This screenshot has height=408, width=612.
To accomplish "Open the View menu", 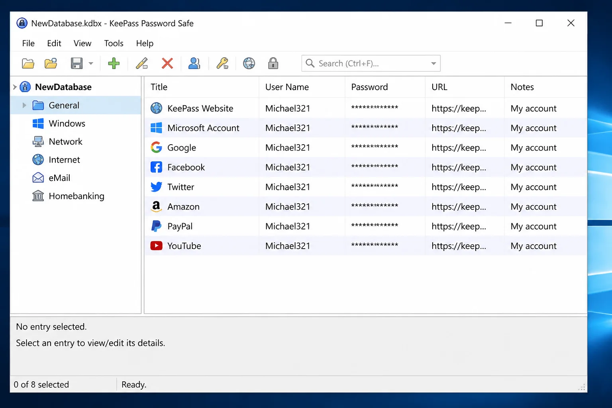I will [x=82, y=43].
